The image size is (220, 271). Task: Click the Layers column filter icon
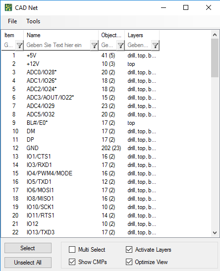(155, 46)
